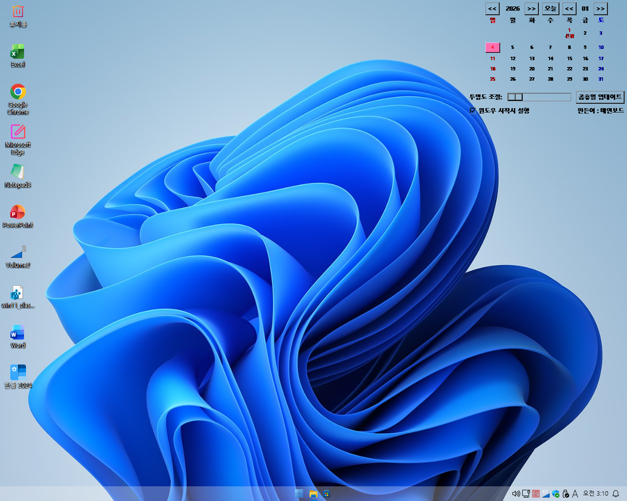Select the PowerPoint desktop shortcut

(18, 216)
